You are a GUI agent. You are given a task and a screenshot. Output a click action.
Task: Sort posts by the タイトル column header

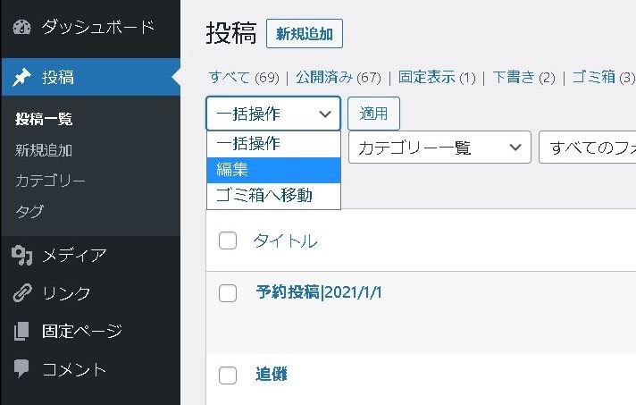point(285,240)
